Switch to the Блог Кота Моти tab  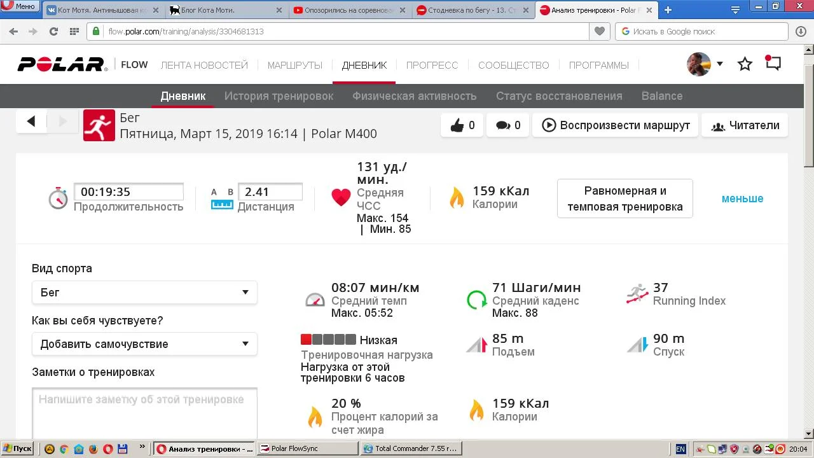(226, 10)
